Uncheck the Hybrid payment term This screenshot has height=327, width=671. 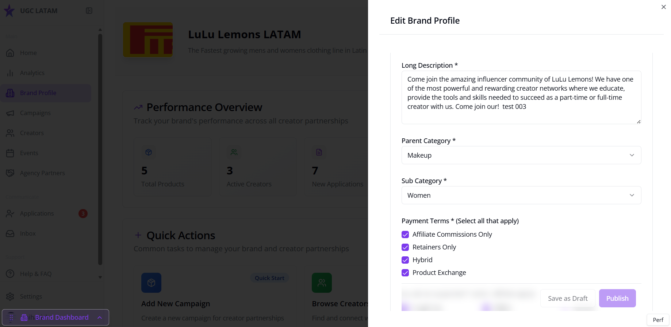coord(405,260)
